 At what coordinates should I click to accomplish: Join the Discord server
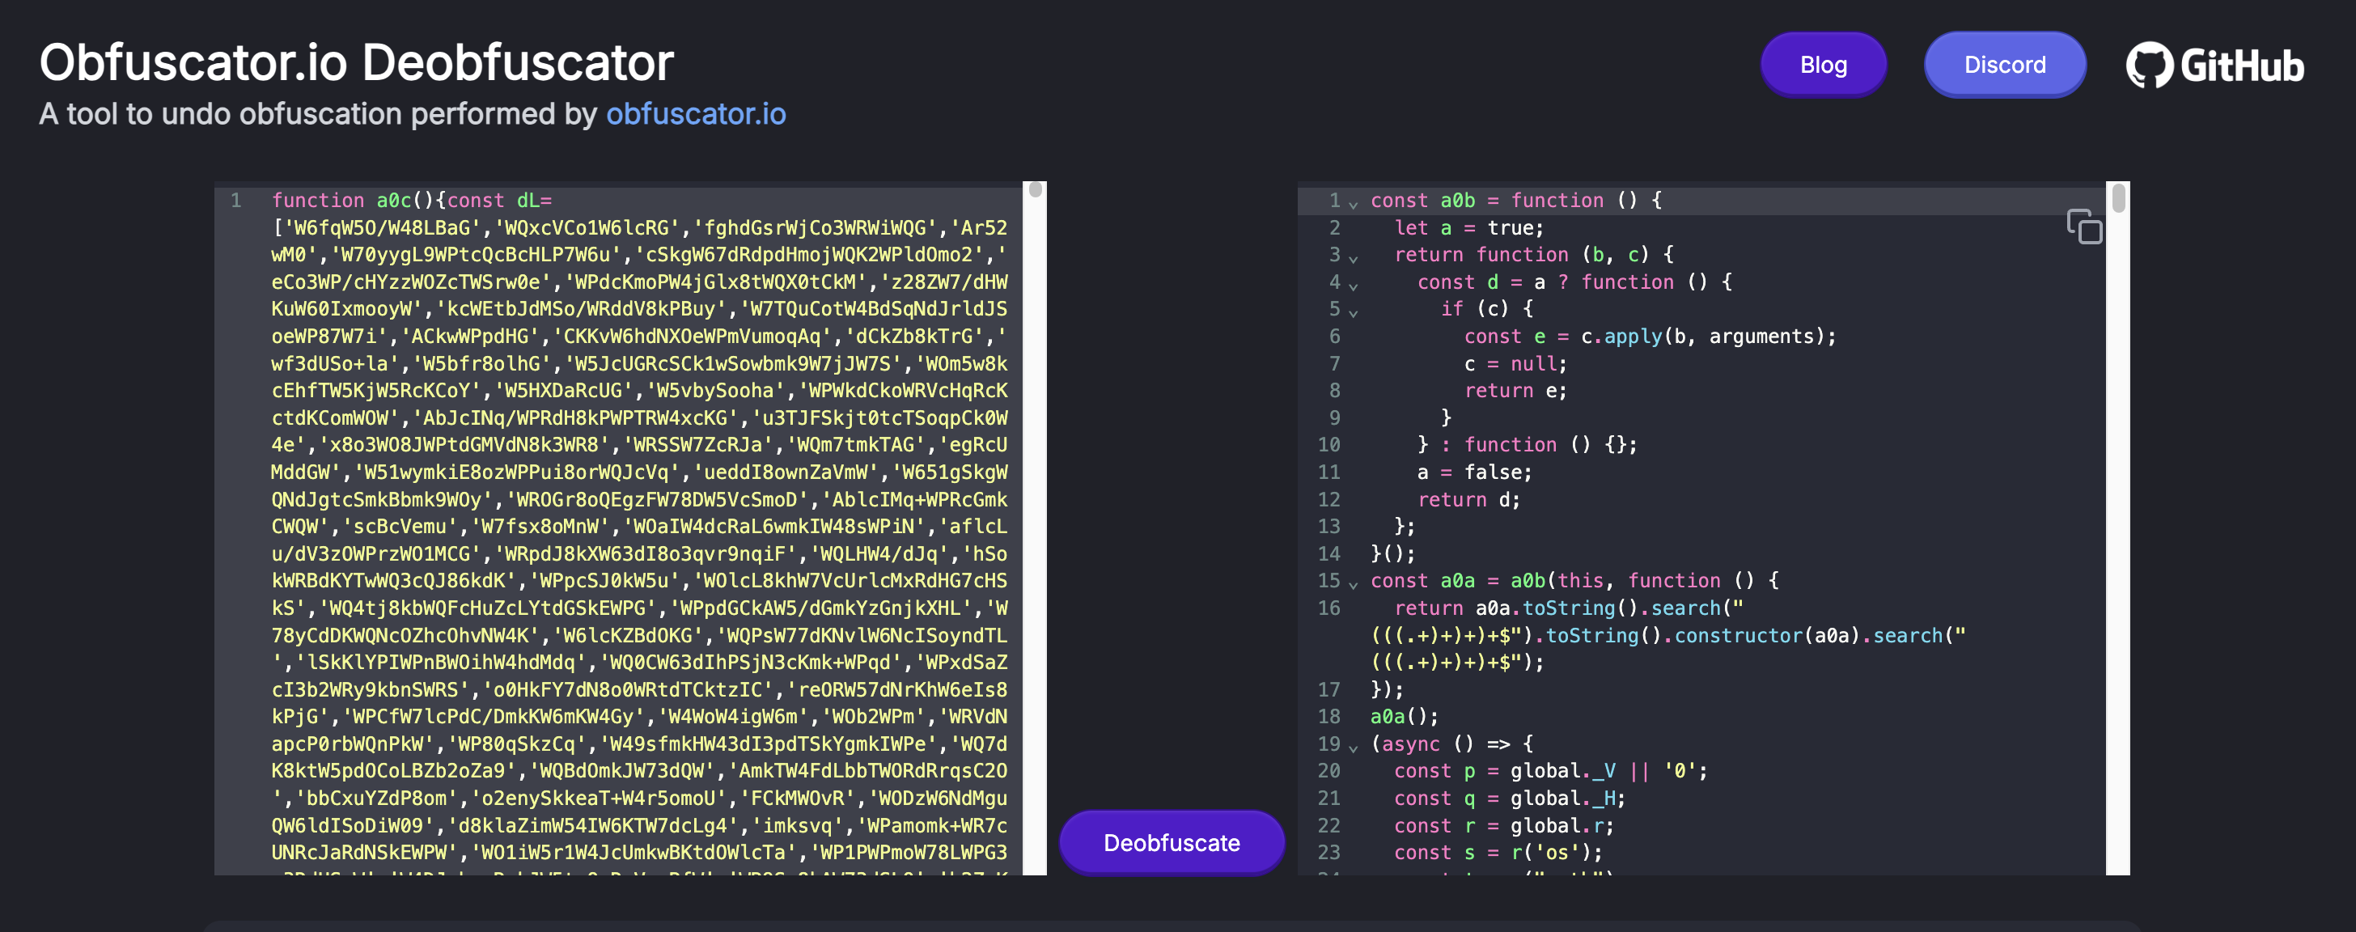2004,64
